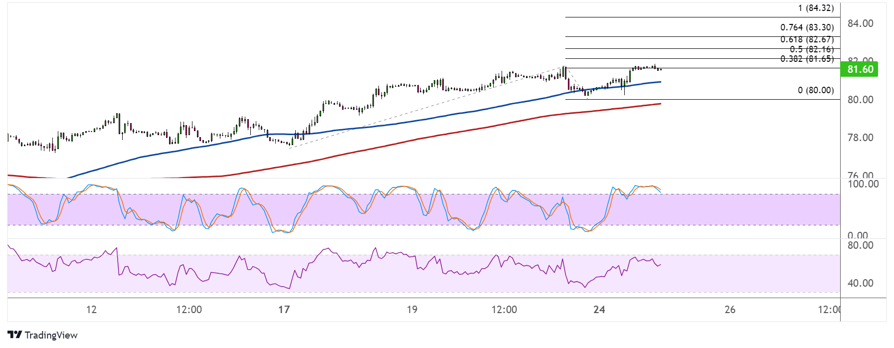Select the 0.764 (83.30) Fibonacci label

(807, 27)
